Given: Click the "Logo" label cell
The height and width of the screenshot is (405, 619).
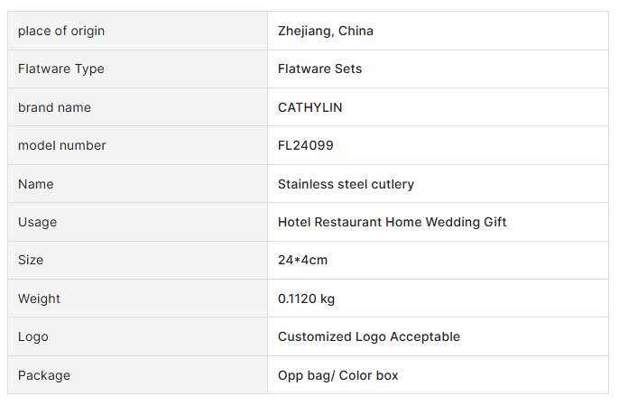Looking at the screenshot, I should (33, 336).
